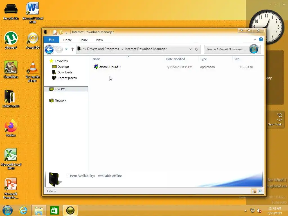Viewport: 288px width, 216px height.
Task: Open the ChomikBox desktop shortcut
Action: tap(11, 69)
